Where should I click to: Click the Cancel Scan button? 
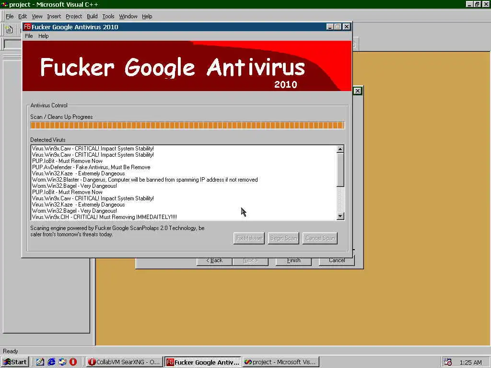pyautogui.click(x=320, y=238)
